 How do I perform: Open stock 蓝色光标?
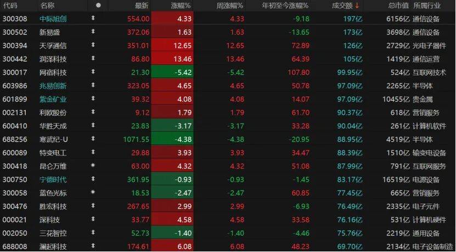pyautogui.click(x=53, y=193)
